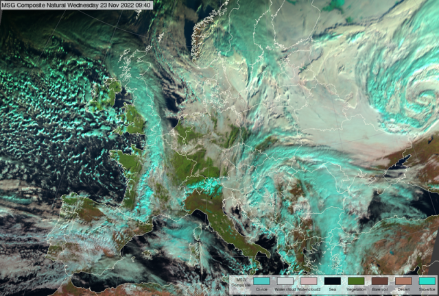Select the Water cloud legend swatch
The height and width of the screenshot is (296, 439).
(285, 282)
